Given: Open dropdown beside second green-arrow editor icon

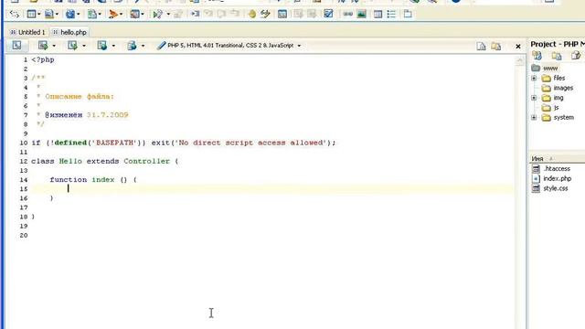Looking at the screenshot, I should tap(83, 46).
